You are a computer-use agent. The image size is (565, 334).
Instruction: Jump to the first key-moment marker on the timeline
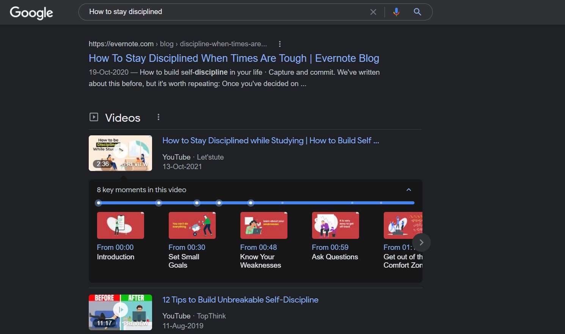[99, 203]
